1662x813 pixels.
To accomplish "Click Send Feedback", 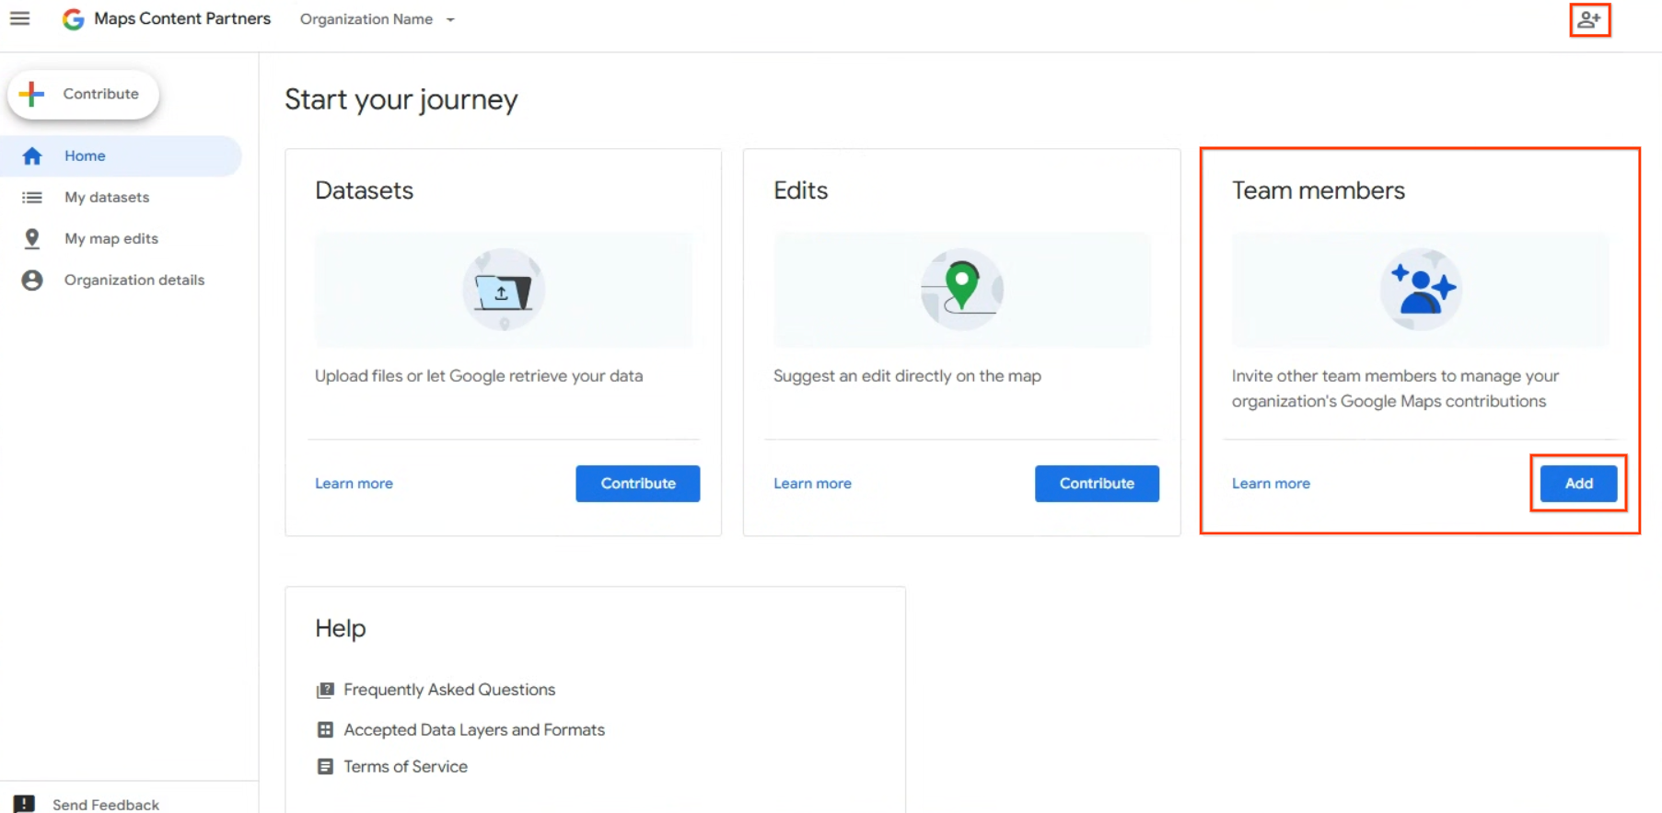I will click(x=106, y=805).
